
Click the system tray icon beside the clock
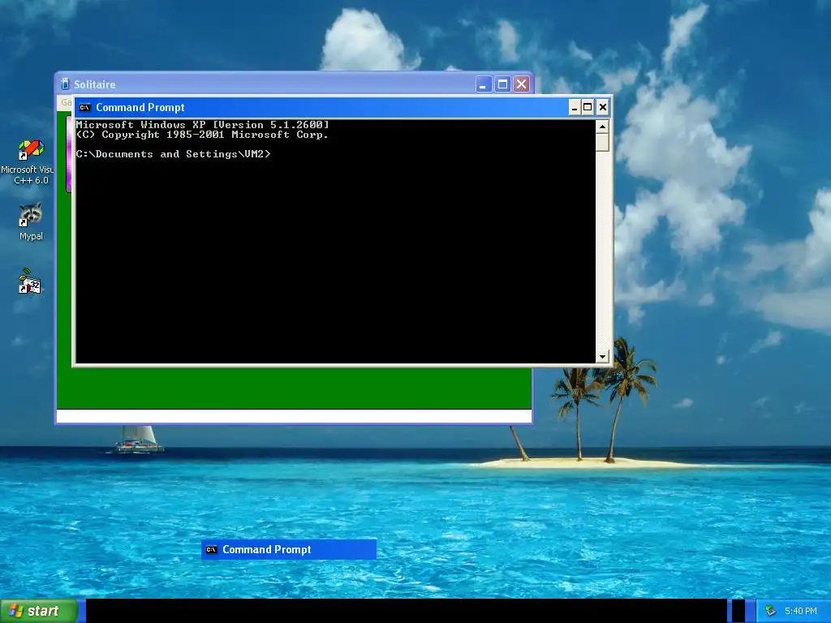(x=770, y=611)
